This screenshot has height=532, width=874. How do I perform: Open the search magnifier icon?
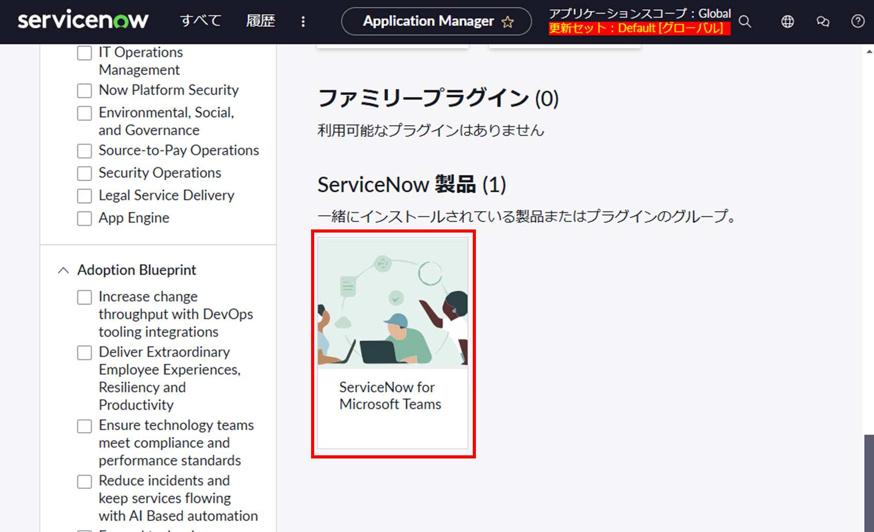click(745, 21)
